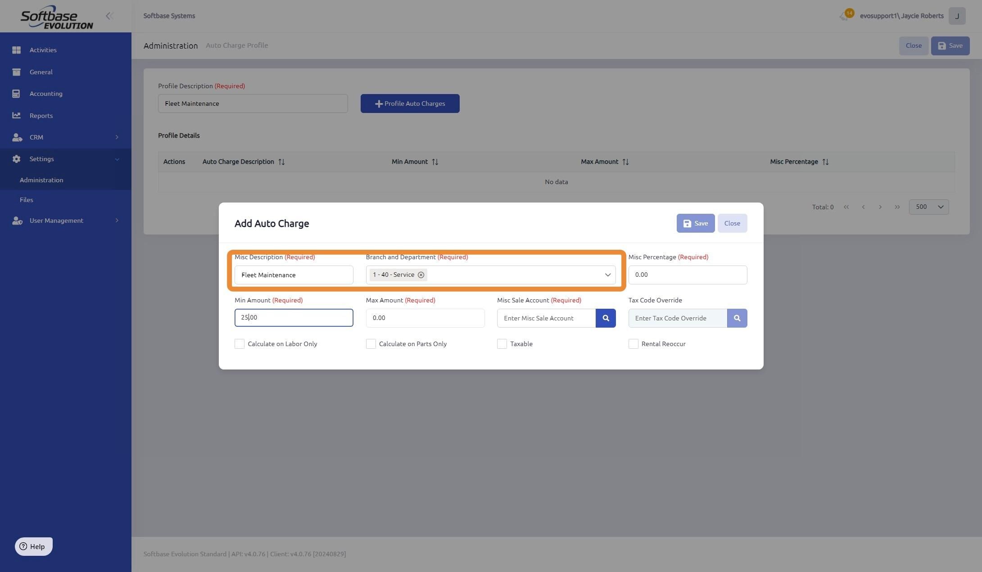Click the Misc Sale Account search icon
The height and width of the screenshot is (572, 982).
pyautogui.click(x=606, y=318)
